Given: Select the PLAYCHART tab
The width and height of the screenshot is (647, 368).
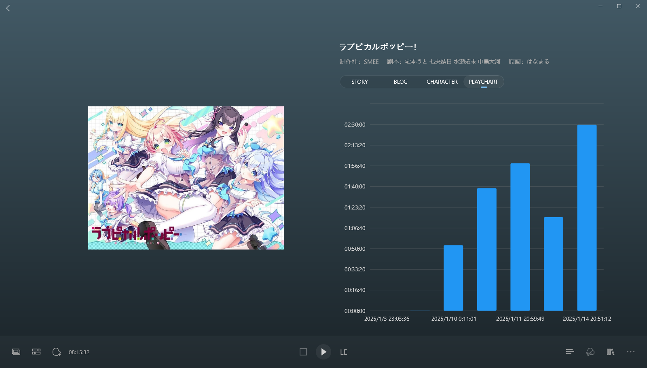Looking at the screenshot, I should pyautogui.click(x=483, y=82).
